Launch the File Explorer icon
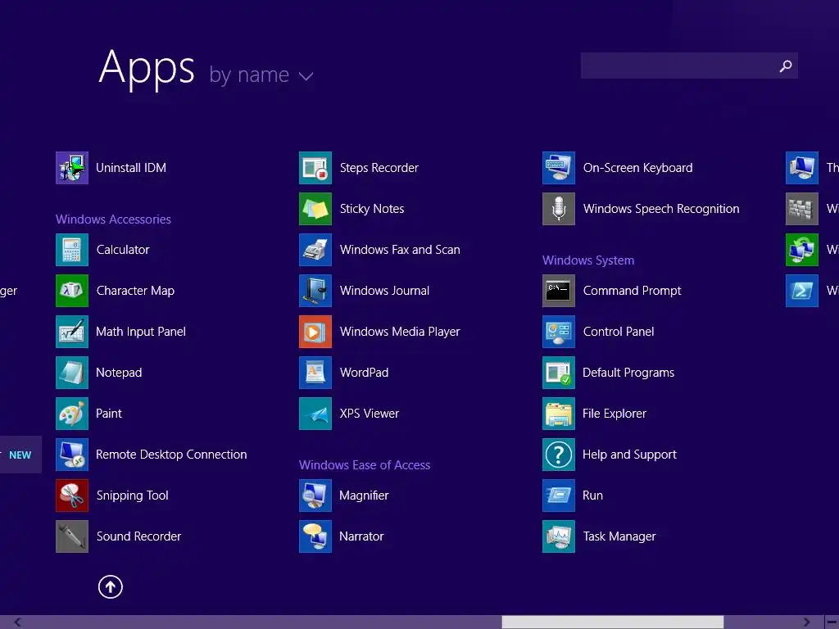Image resolution: width=839 pixels, height=629 pixels. click(x=559, y=414)
